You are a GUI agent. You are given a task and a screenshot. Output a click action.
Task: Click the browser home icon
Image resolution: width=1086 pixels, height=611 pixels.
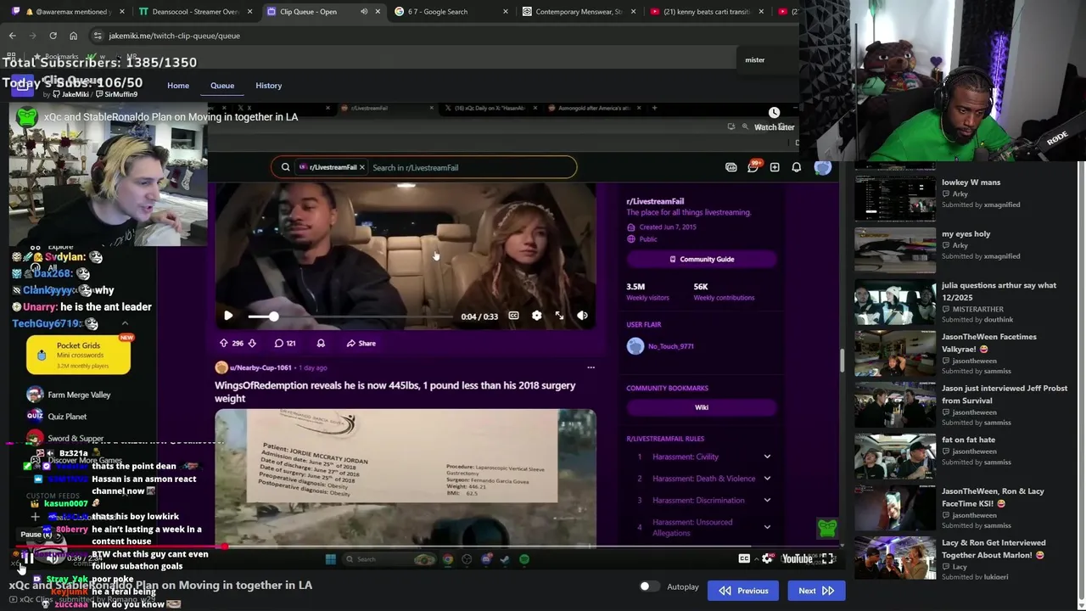coord(73,36)
